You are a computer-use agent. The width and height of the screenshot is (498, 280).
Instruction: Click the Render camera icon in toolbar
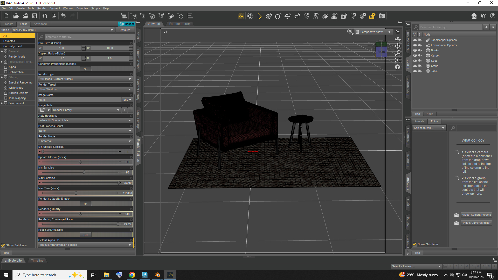(x=382, y=16)
